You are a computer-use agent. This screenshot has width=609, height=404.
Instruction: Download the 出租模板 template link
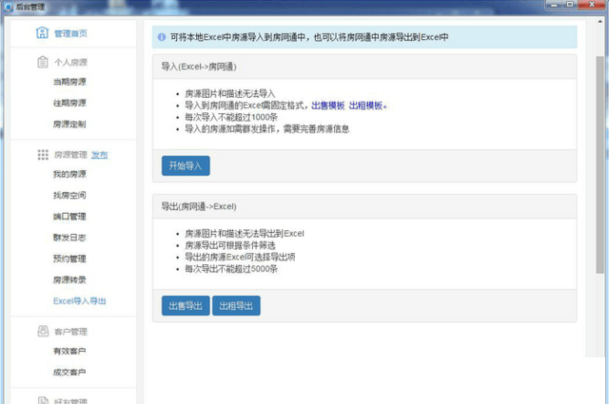click(365, 106)
